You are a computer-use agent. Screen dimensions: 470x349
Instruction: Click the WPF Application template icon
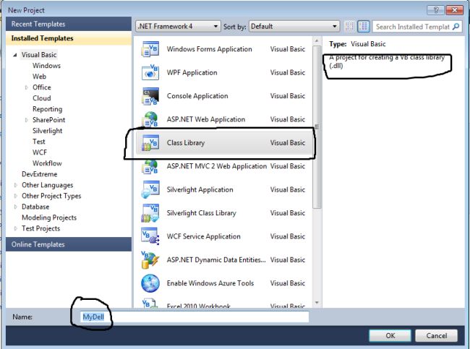coord(150,72)
